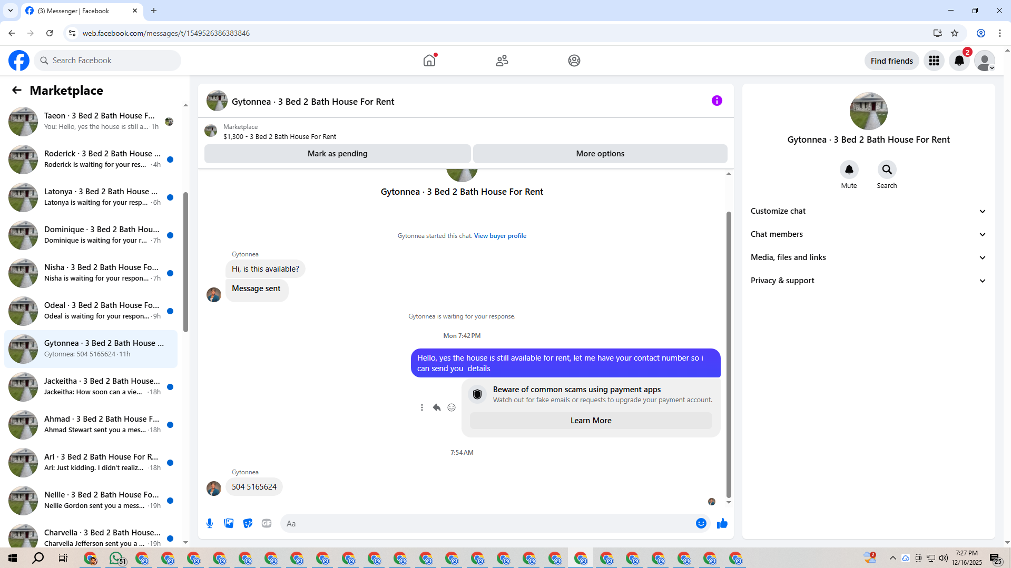Click Gytonnea's avatar beside the phone number

click(214, 489)
